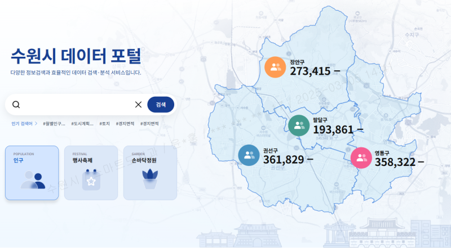Viewport: 451px width, 248px height.
Task: Select the green 팔달구 people icon
Action: click(299, 126)
